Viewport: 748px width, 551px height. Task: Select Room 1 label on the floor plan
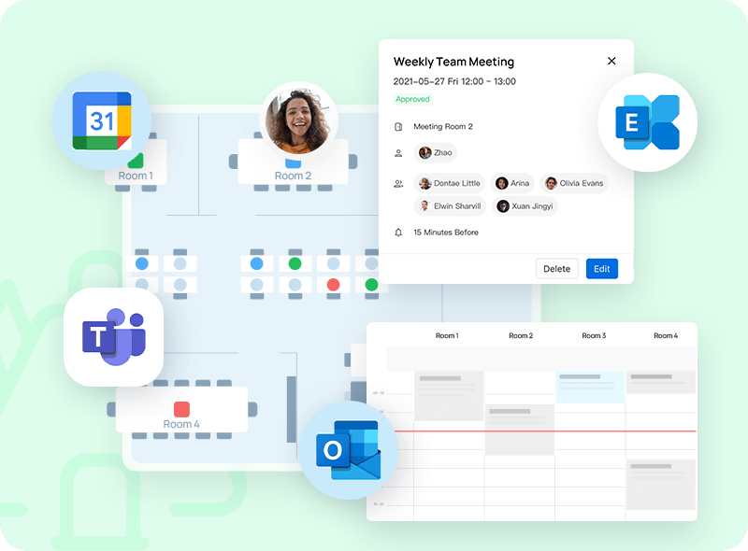[136, 176]
